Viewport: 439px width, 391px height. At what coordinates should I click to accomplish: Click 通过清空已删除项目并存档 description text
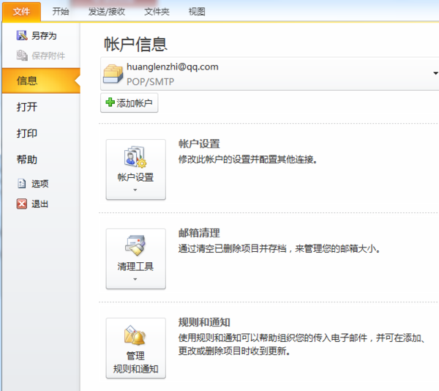click(279, 249)
